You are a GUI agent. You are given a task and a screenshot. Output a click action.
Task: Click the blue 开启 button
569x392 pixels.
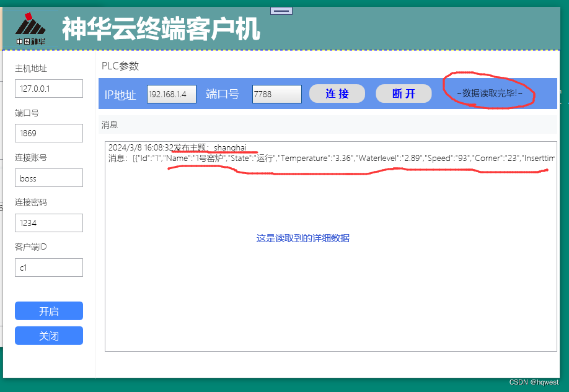pyautogui.click(x=48, y=311)
